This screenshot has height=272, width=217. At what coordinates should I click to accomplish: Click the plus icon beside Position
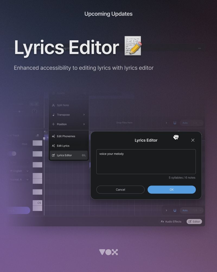53,124
